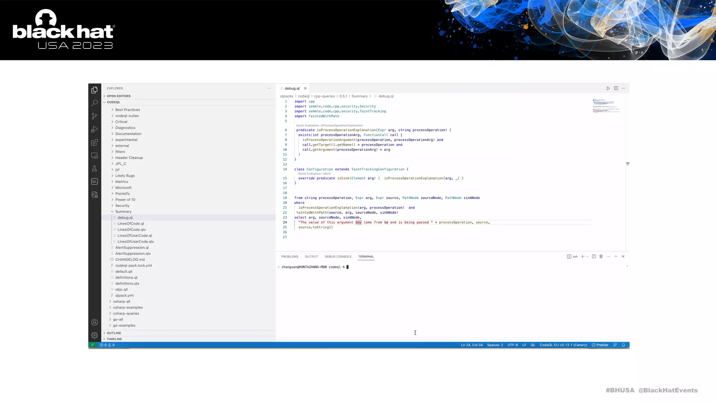
Task: Click the code minimap preview
Action: 606,106
